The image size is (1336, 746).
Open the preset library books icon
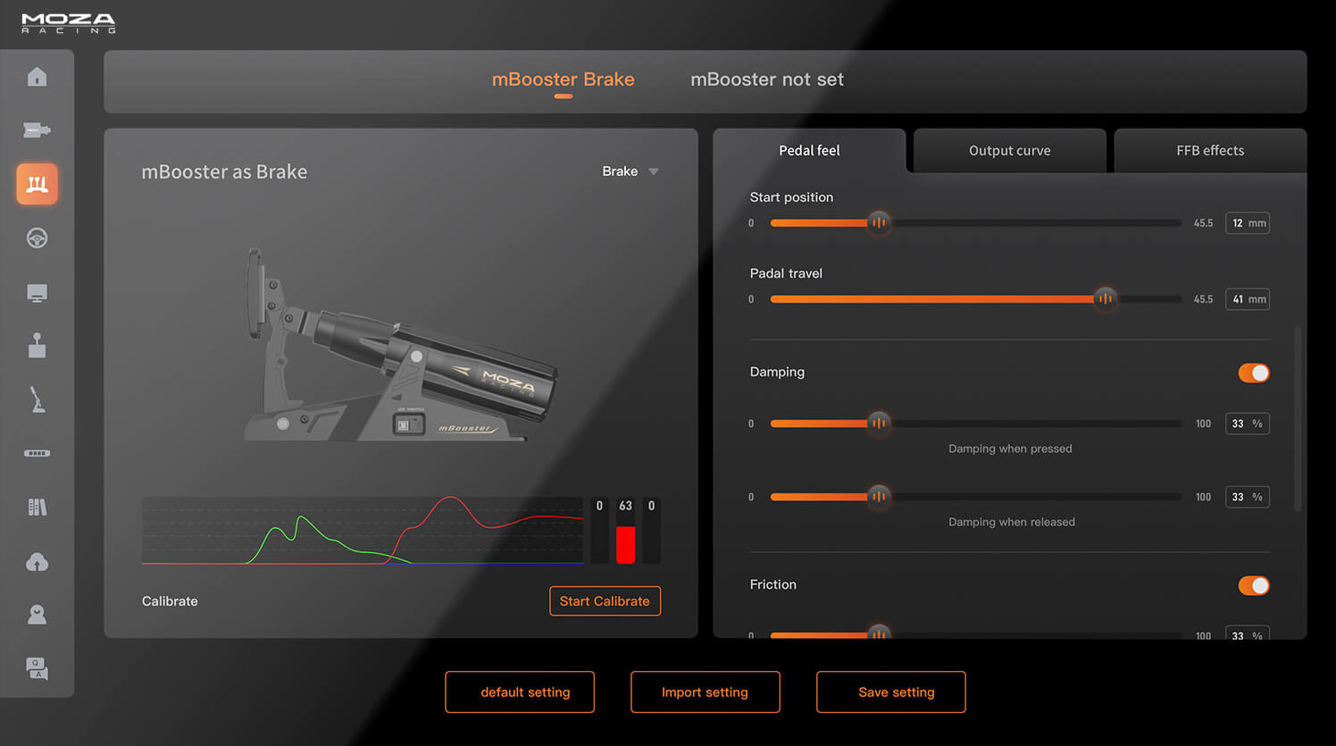pyautogui.click(x=37, y=507)
